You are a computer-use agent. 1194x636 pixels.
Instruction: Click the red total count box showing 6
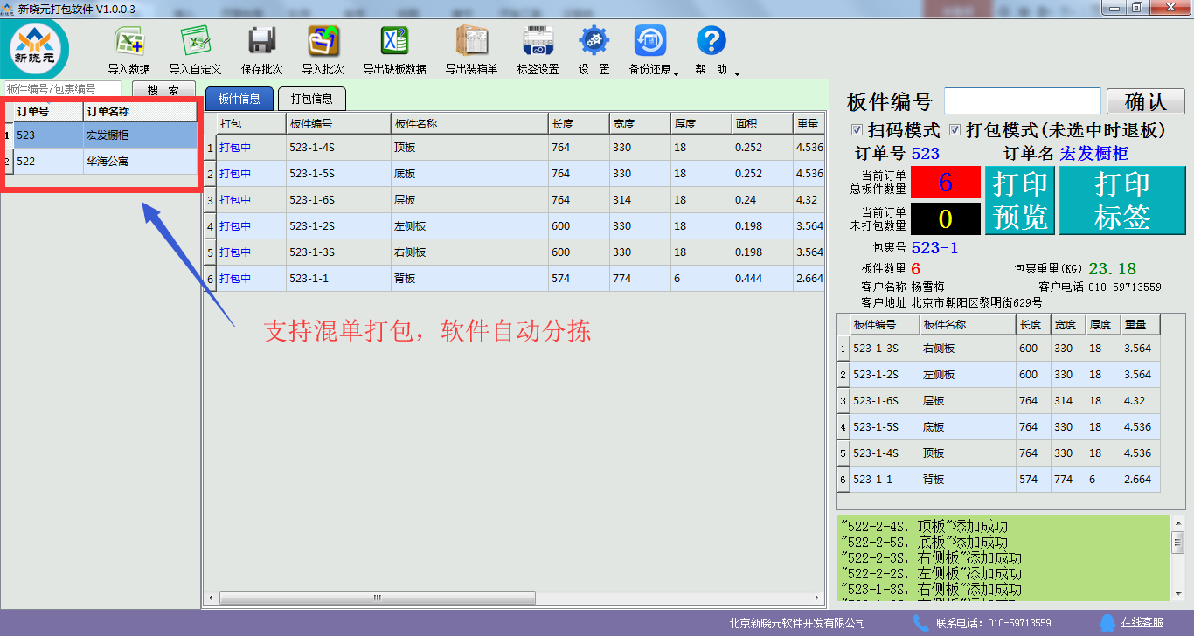[x=945, y=183]
